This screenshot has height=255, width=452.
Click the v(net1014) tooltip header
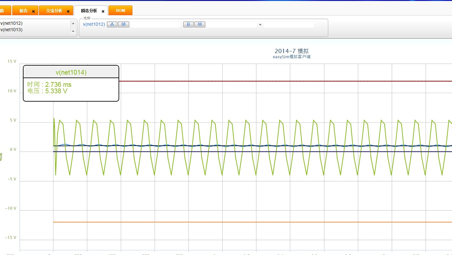[x=71, y=72]
